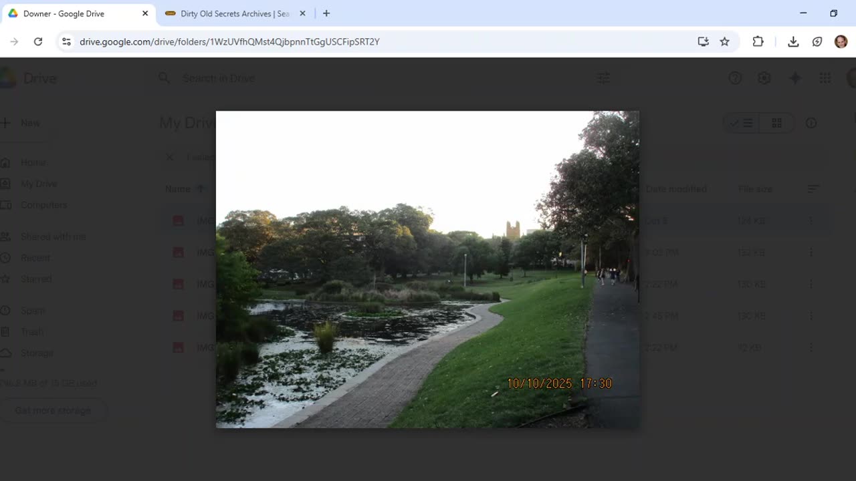Show the file details info panel
This screenshot has width=856, height=481.
coord(811,123)
